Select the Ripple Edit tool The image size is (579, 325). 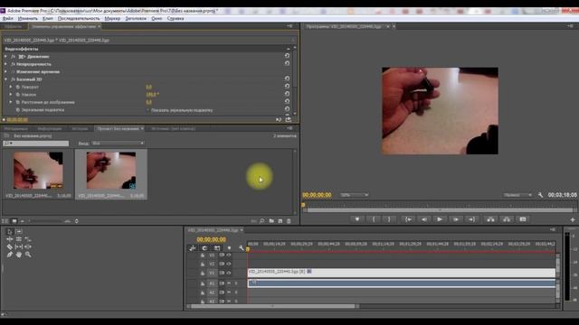tap(10, 239)
